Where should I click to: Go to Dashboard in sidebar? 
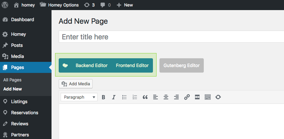point(26,20)
